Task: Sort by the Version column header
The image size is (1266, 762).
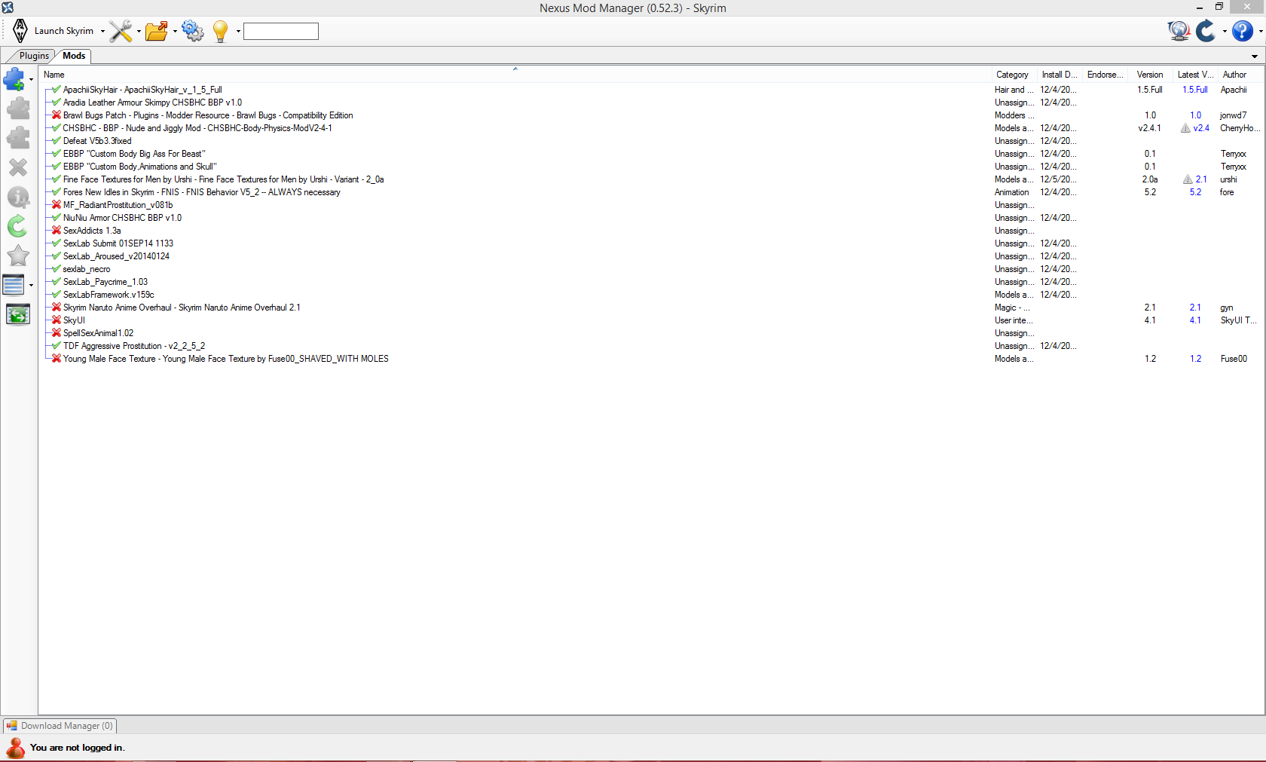Action: point(1150,75)
